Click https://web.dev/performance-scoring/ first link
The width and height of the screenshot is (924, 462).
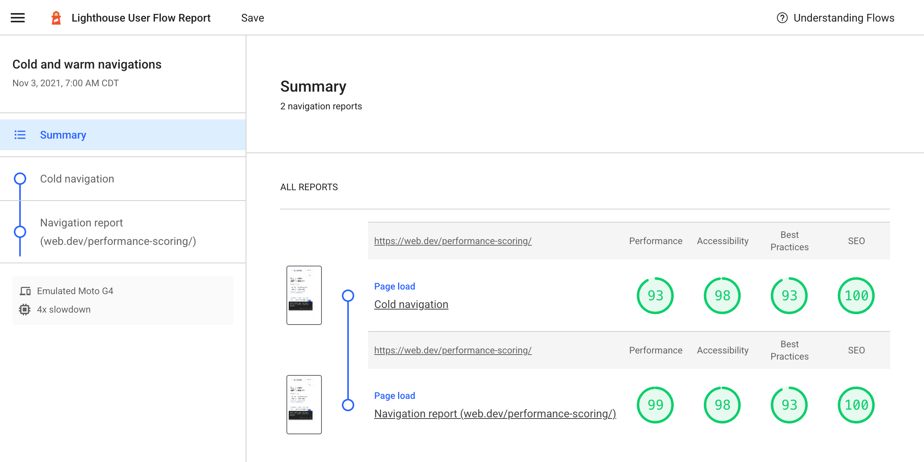(453, 240)
